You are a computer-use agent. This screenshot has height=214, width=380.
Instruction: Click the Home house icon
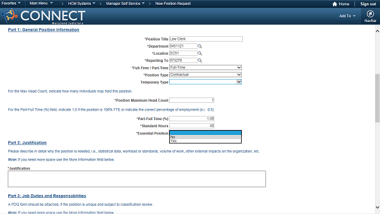(x=335, y=4)
